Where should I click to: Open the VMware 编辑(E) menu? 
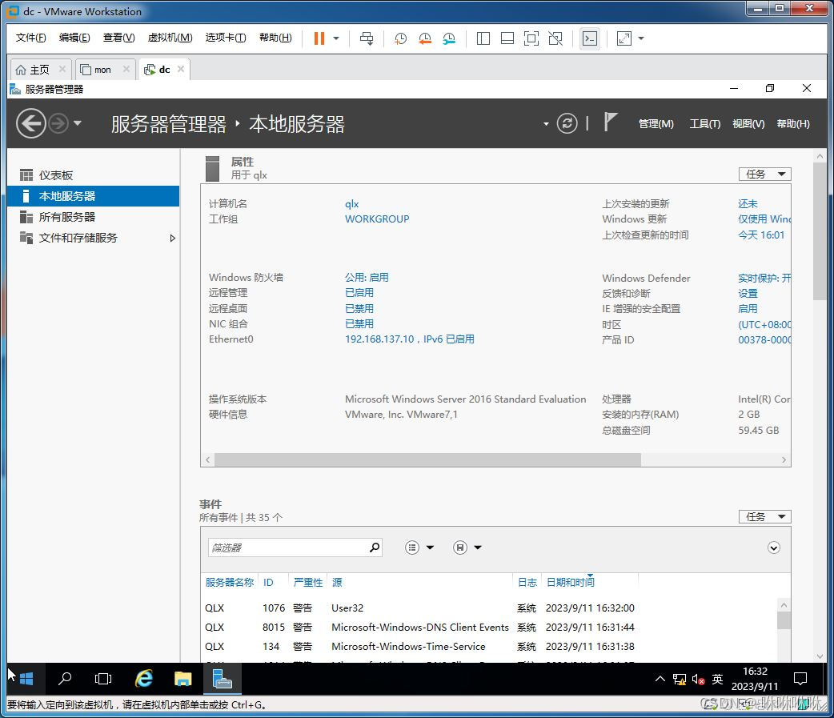(74, 38)
